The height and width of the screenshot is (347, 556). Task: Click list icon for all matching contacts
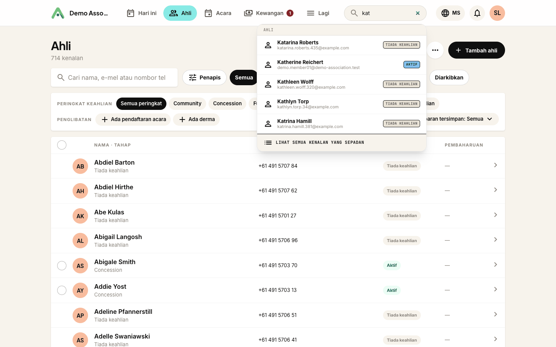click(268, 143)
